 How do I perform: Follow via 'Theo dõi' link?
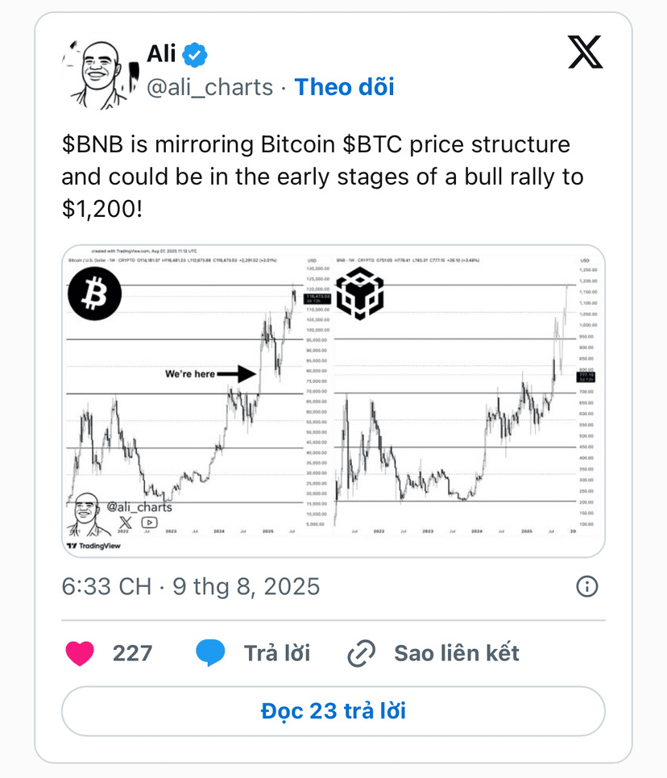tap(344, 87)
